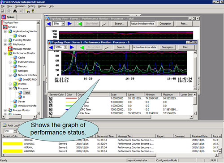Screen dimensions: 224x163
Task: Open the Window menu
Action: point(42,6)
